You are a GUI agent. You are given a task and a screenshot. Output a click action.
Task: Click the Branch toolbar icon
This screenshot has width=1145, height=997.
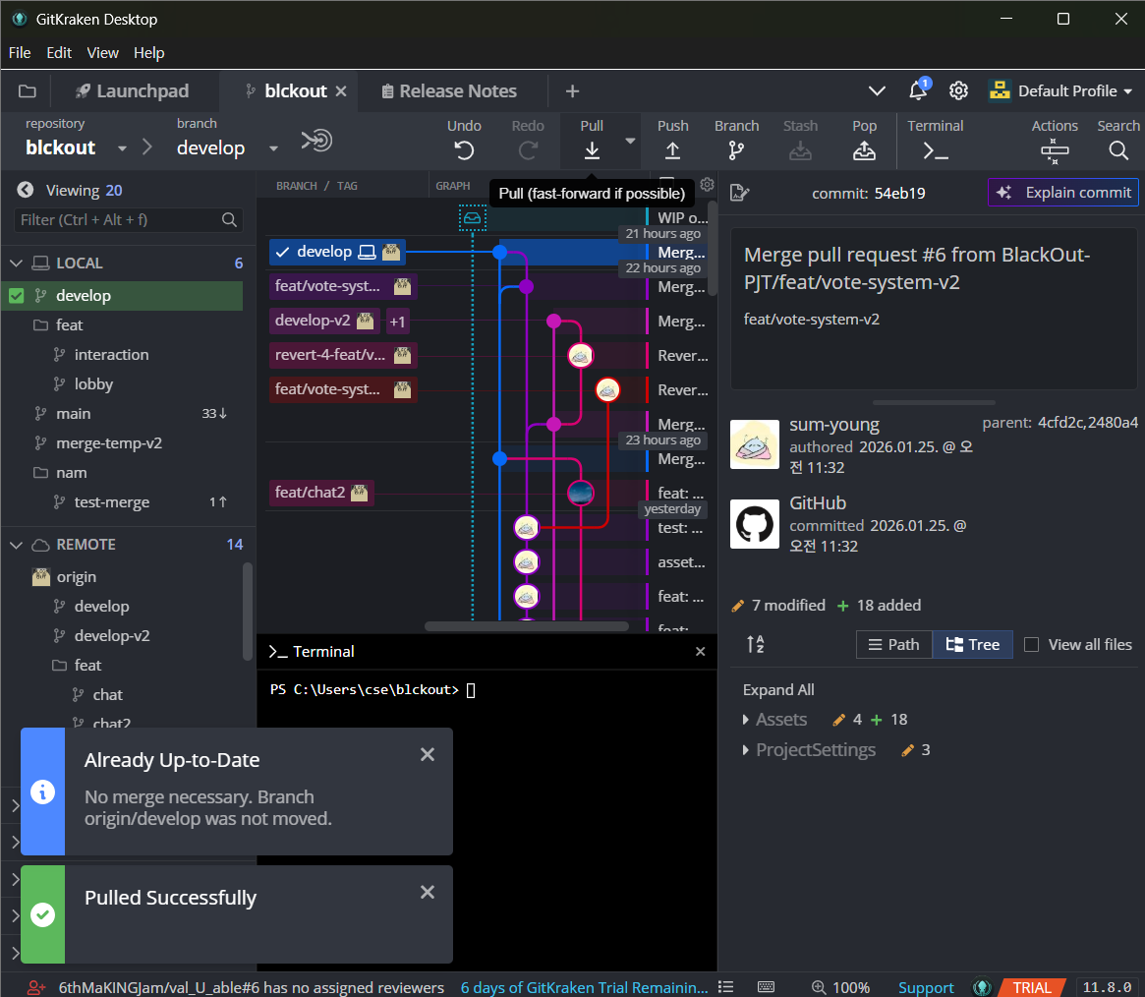[736, 151]
